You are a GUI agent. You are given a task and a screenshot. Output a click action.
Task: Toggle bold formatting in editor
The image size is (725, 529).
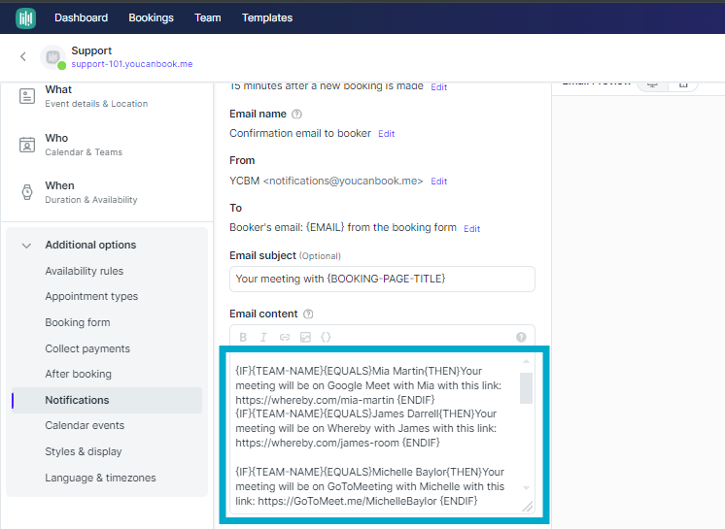[x=243, y=338]
